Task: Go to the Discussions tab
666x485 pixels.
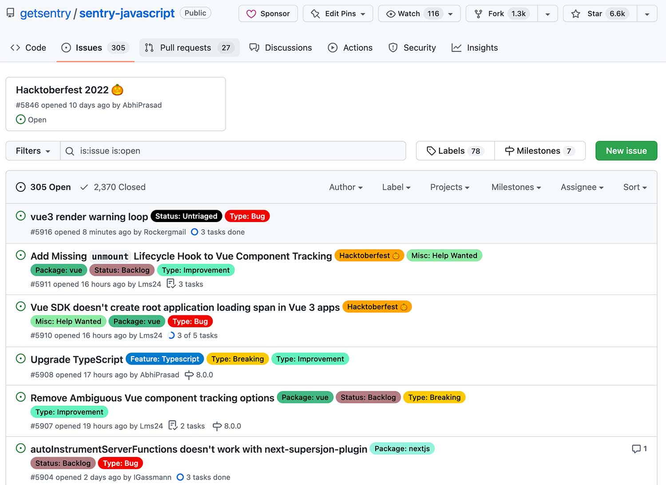Action: [281, 48]
